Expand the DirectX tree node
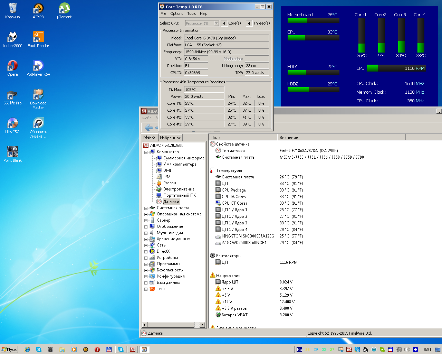This screenshot has width=442, height=354. (x=146, y=252)
